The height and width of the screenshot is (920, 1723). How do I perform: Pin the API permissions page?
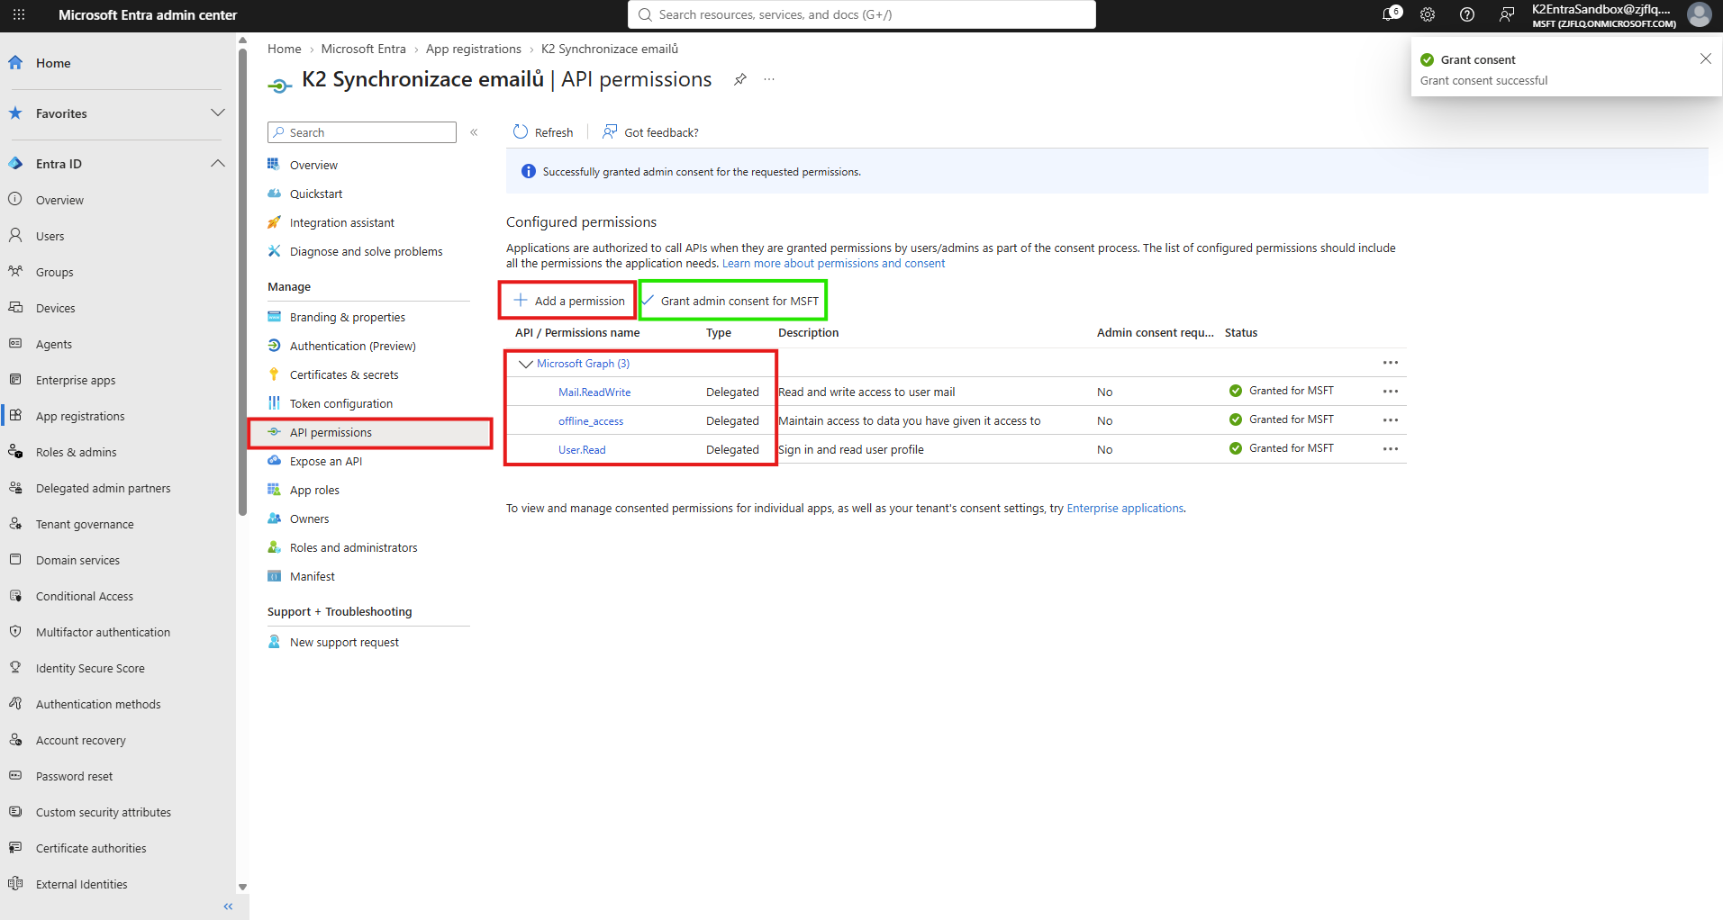[739, 79]
